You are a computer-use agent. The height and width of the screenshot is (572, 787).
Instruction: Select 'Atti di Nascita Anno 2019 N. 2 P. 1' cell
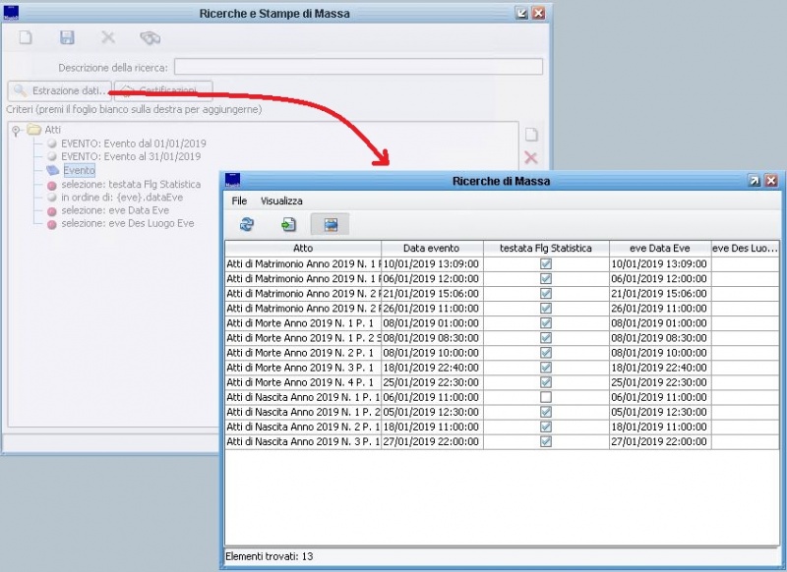pos(303,427)
